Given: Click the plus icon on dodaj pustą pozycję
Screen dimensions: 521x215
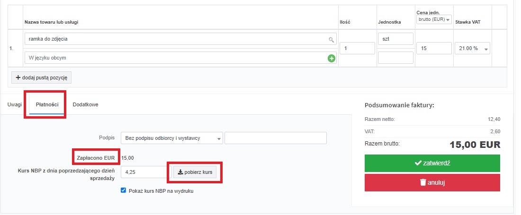Looking at the screenshot, I should 18,77.
